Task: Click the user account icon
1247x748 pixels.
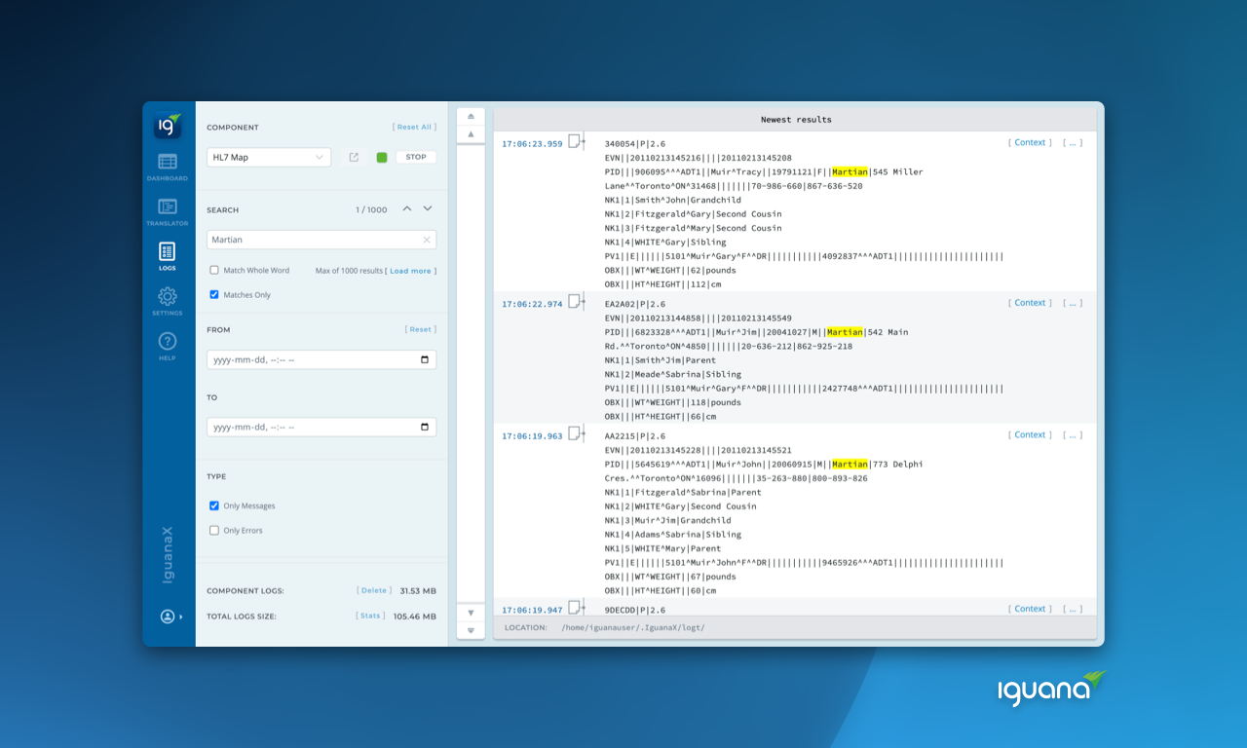Action: (169, 616)
